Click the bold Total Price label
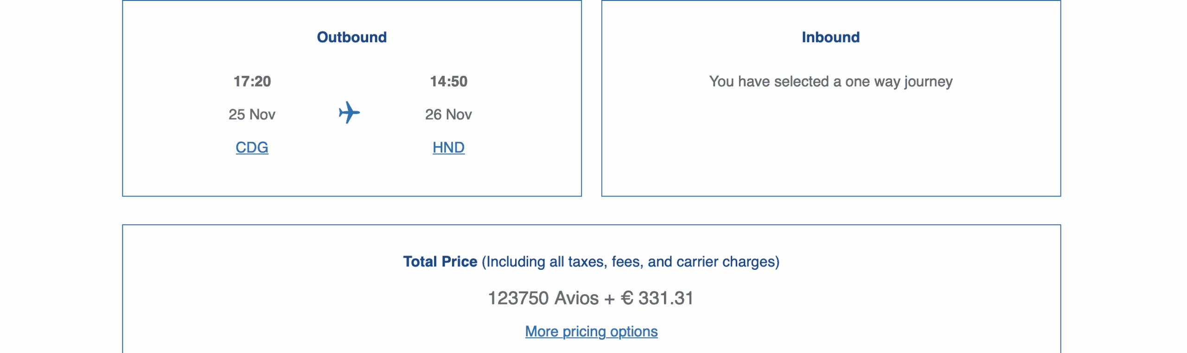Viewport: 1187px width, 353px height. (440, 261)
